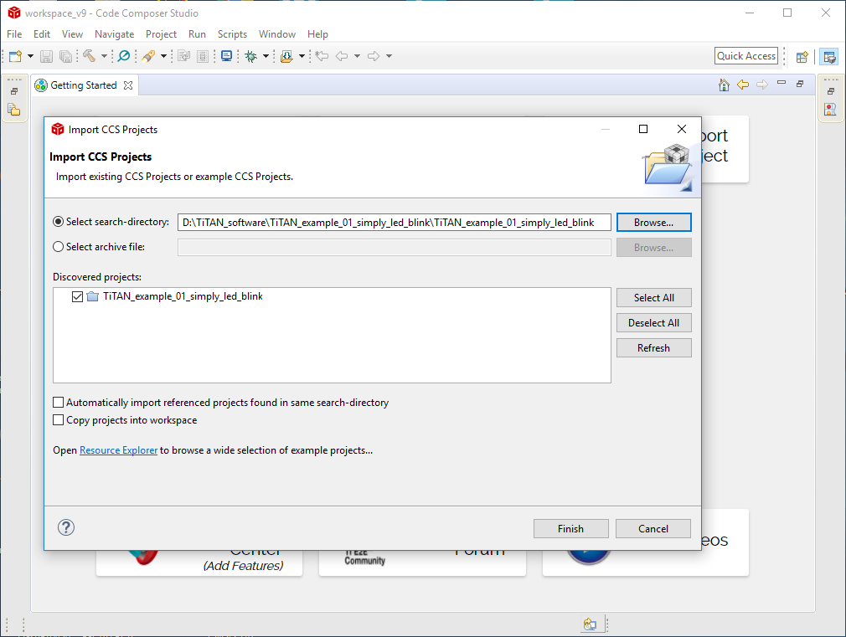Click the Skip All Breakpoints icon

point(124,55)
